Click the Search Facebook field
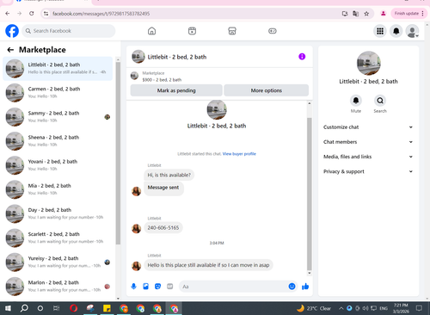The height and width of the screenshot is (315, 430). click(x=69, y=31)
